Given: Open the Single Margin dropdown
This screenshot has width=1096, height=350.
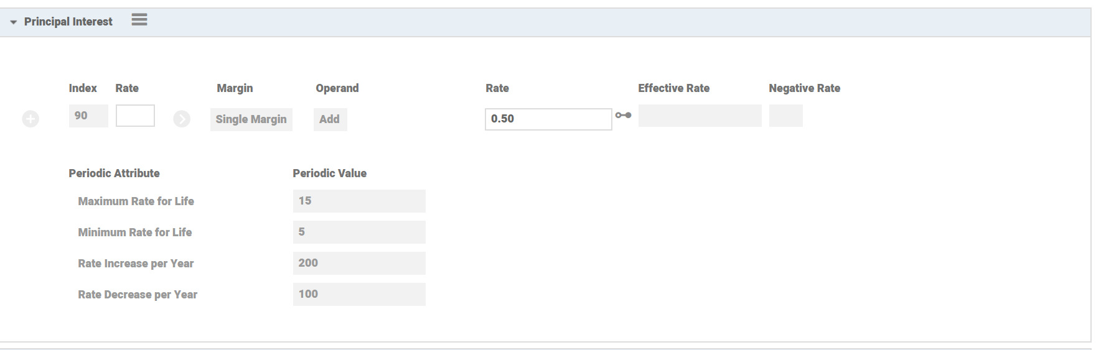Looking at the screenshot, I should (251, 119).
